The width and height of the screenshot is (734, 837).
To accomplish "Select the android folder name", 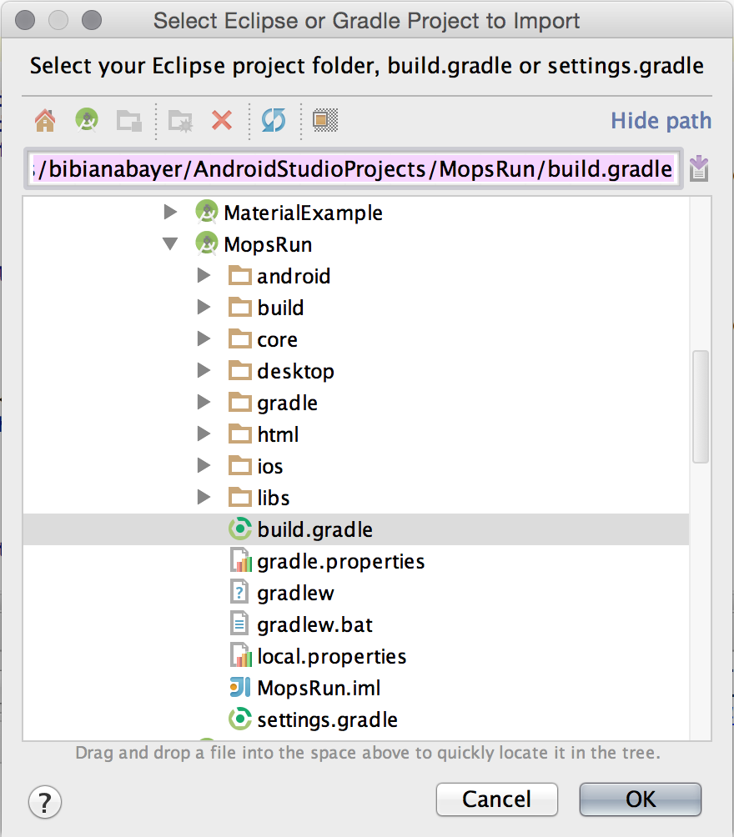I will pyautogui.click(x=294, y=276).
